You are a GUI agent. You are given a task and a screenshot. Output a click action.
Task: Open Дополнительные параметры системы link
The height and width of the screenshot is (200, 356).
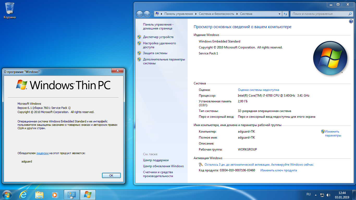pos(164,61)
